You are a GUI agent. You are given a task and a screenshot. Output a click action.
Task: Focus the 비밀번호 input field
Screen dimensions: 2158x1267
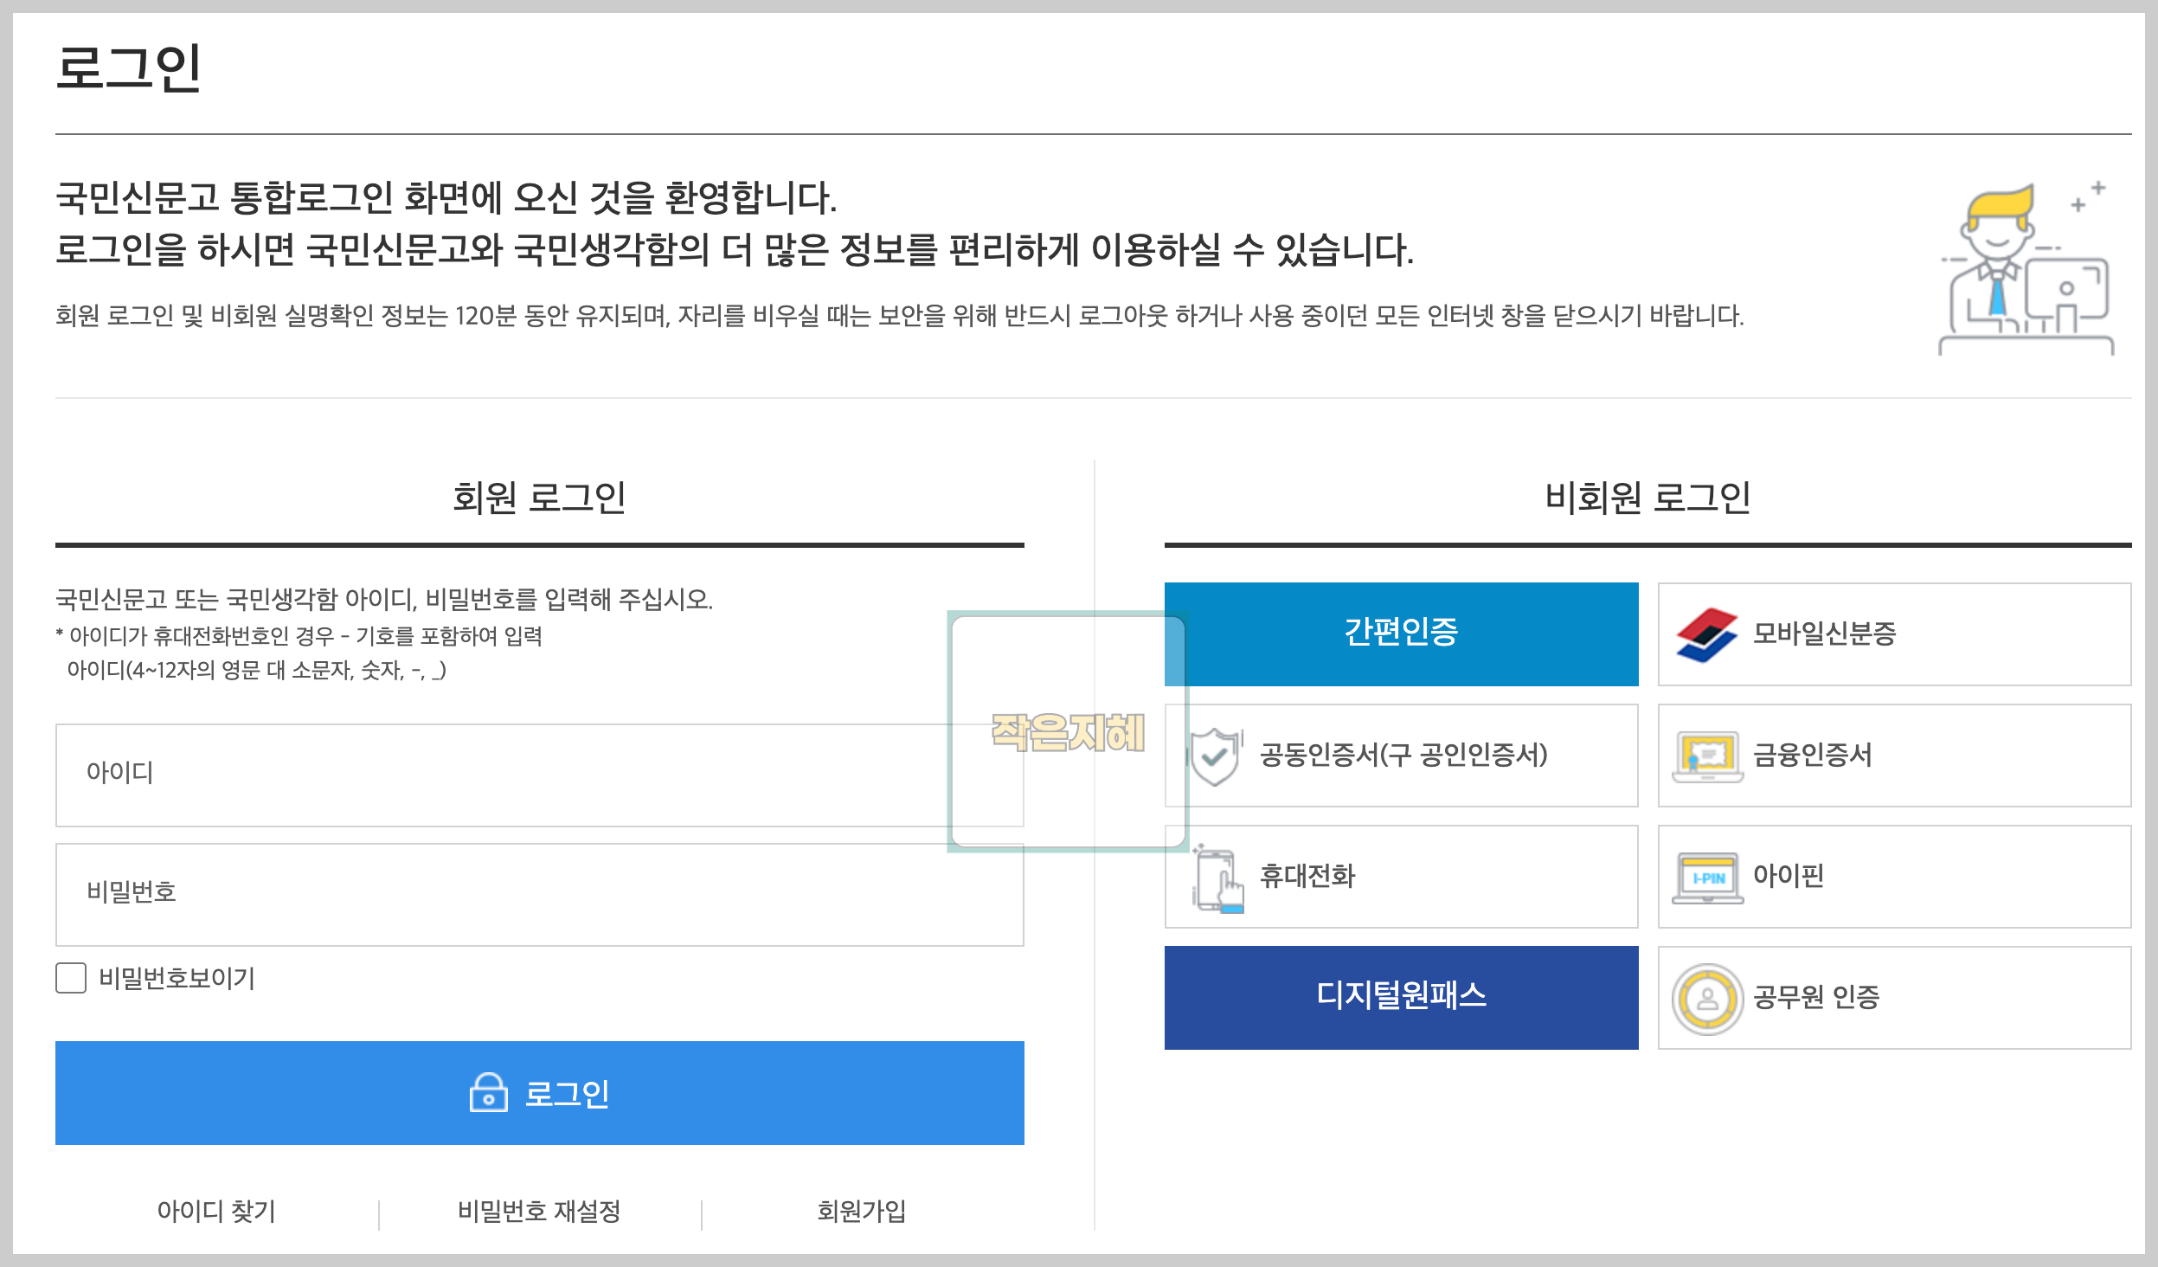538,894
